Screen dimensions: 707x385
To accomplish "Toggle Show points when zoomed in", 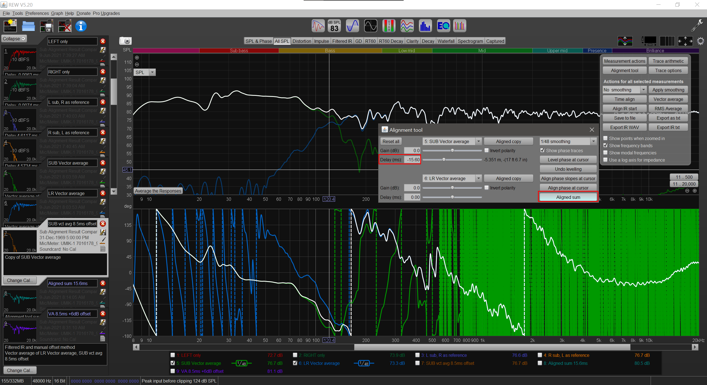I will click(x=605, y=138).
